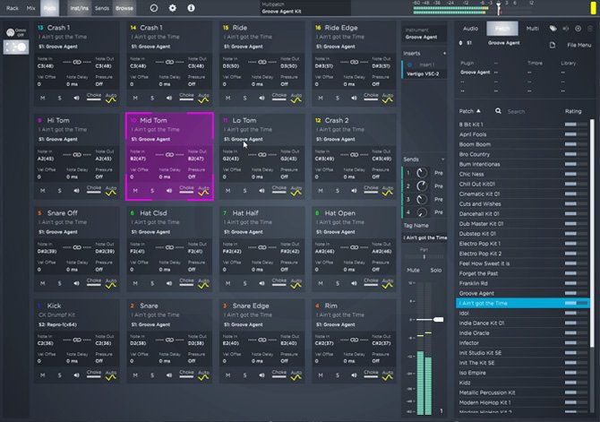The image size is (600, 422).
Task: Open the settings gear in top toolbar
Action: (172, 7)
